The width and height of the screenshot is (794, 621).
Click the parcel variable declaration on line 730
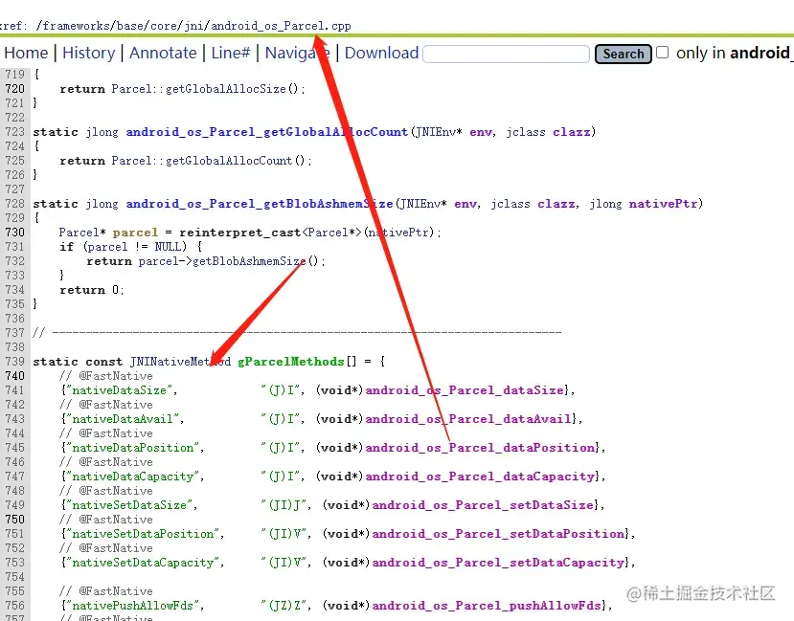(135, 233)
